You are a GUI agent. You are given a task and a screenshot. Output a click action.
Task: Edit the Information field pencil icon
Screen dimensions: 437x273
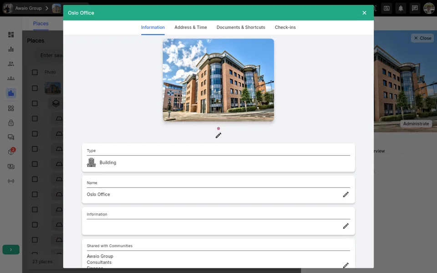(346, 226)
